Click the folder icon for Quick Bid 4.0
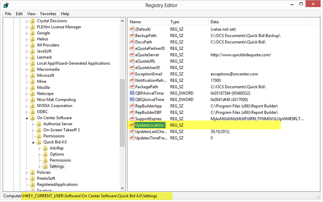 (39, 142)
